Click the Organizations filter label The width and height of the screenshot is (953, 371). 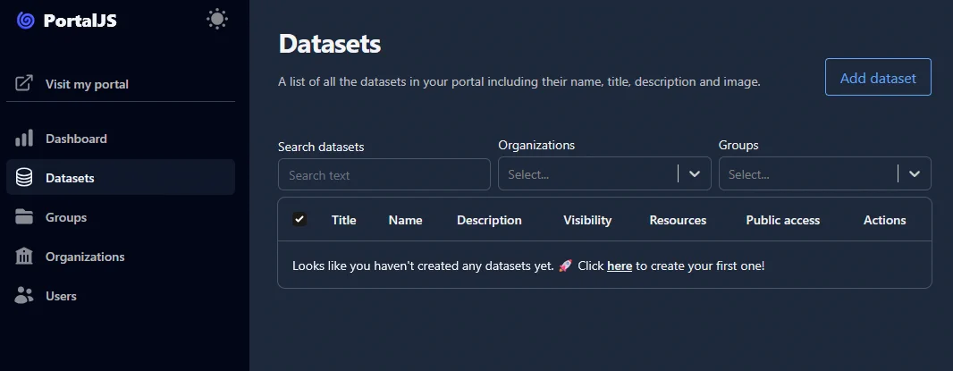536,146
